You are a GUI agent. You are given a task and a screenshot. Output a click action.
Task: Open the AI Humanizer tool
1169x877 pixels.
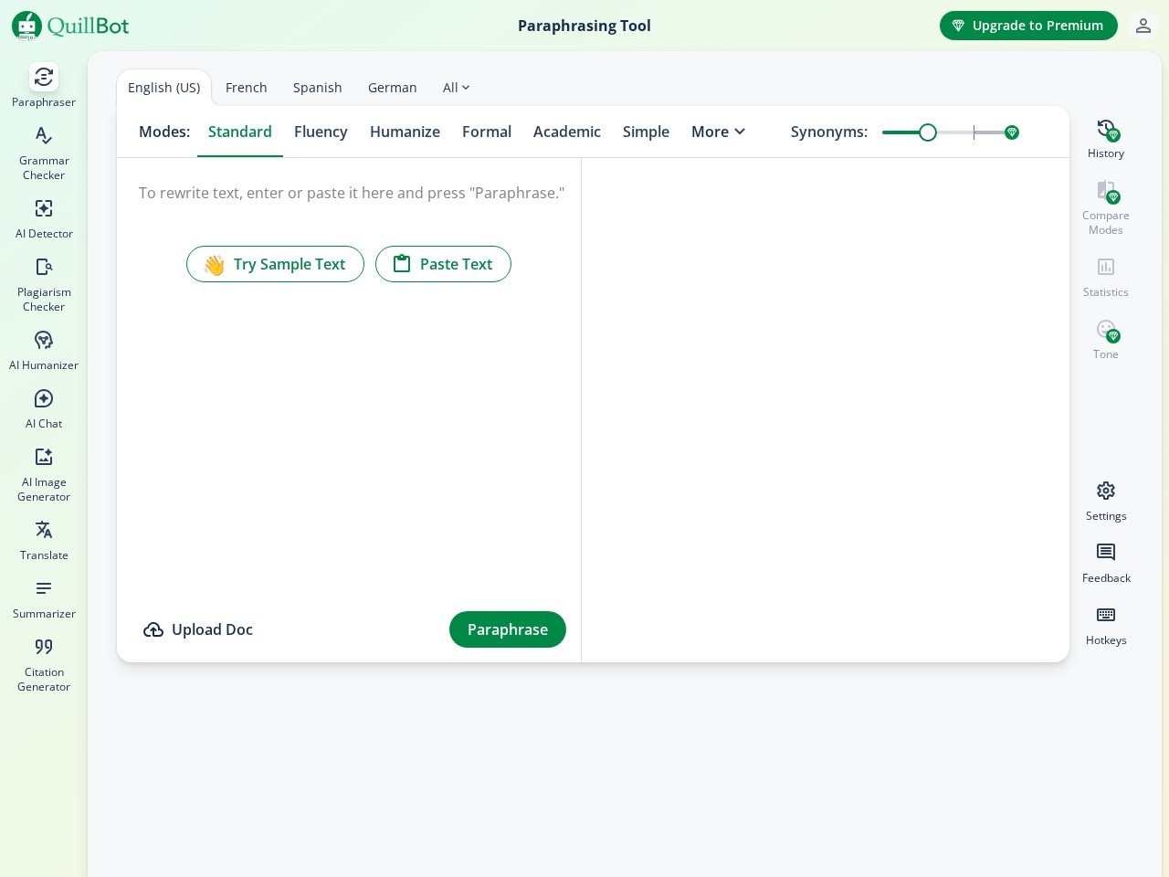tap(44, 351)
